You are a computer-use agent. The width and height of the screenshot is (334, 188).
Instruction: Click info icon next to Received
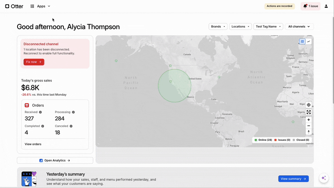coord(40,112)
